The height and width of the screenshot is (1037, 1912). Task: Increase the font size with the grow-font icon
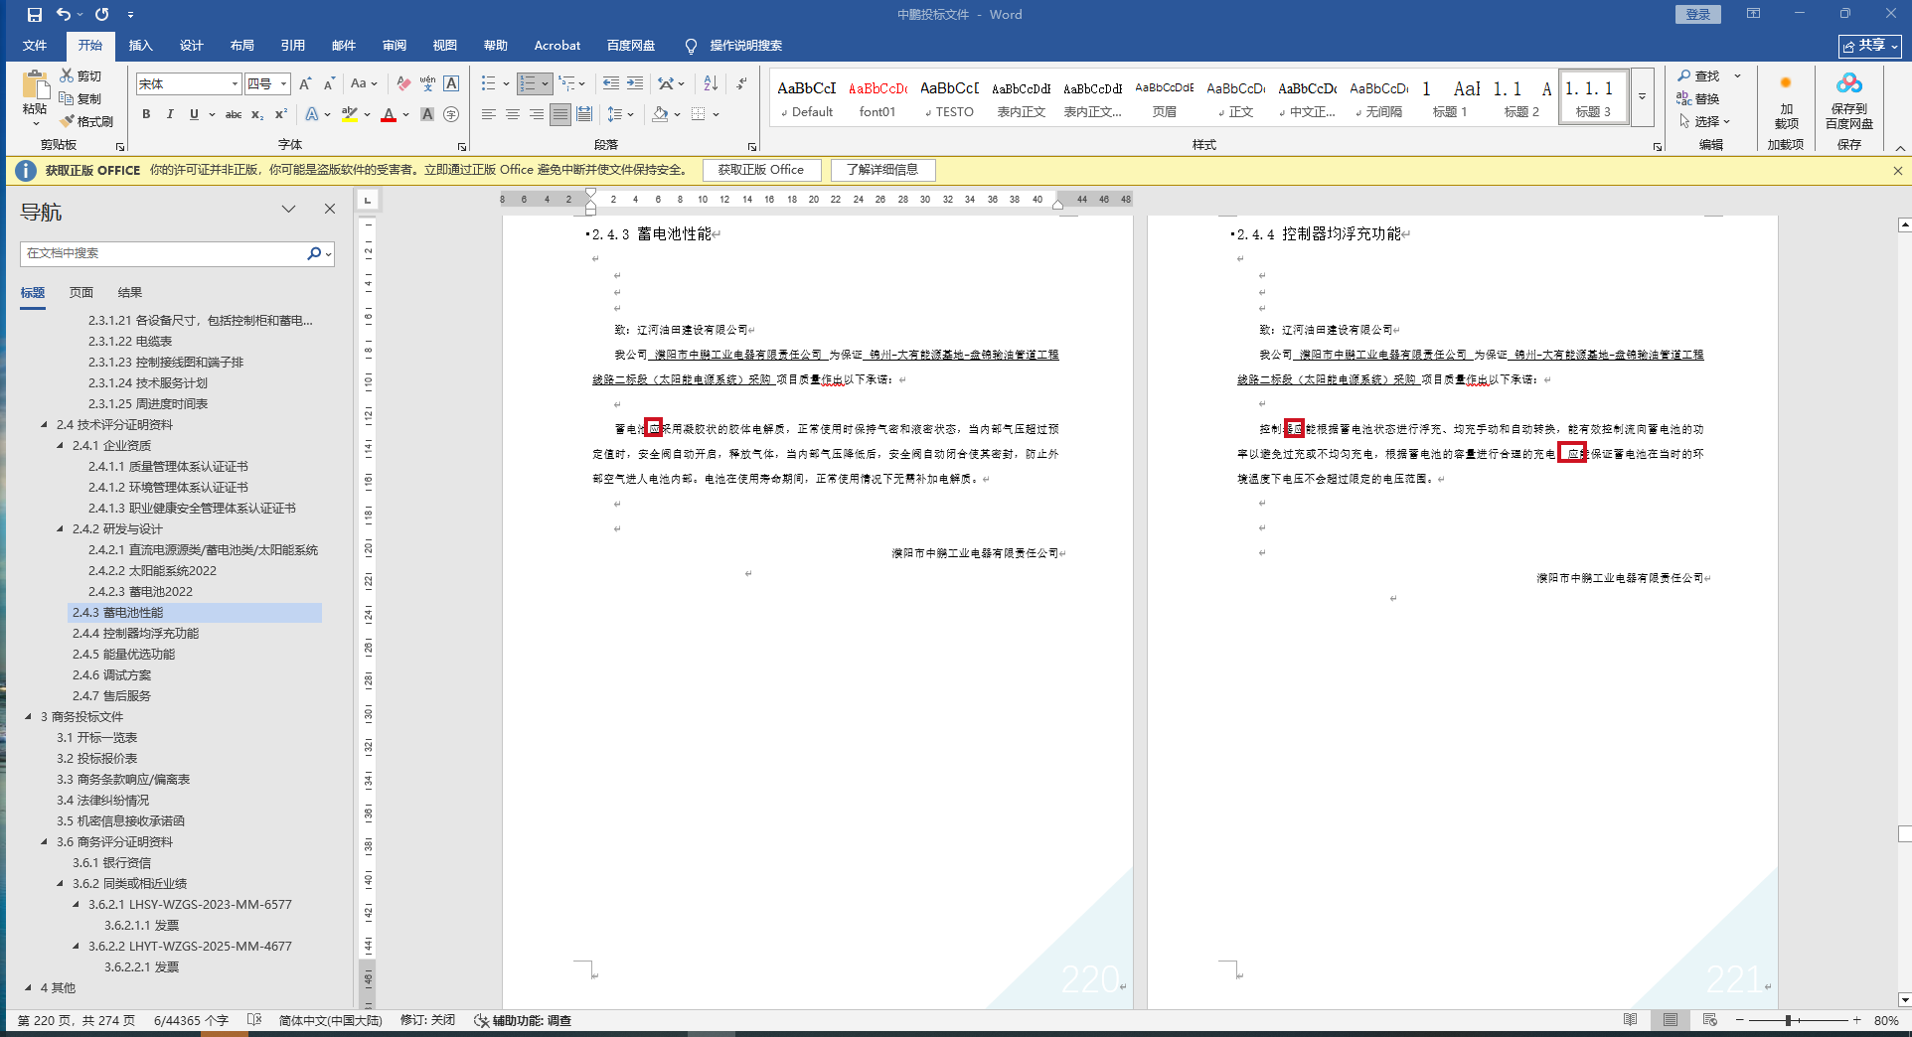pyautogui.click(x=305, y=83)
